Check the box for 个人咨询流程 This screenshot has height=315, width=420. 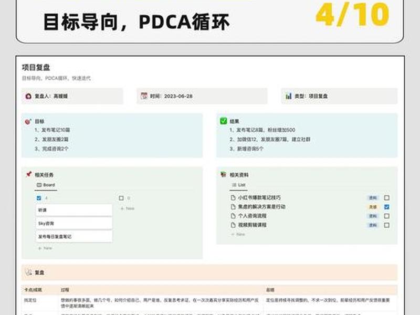386,216
